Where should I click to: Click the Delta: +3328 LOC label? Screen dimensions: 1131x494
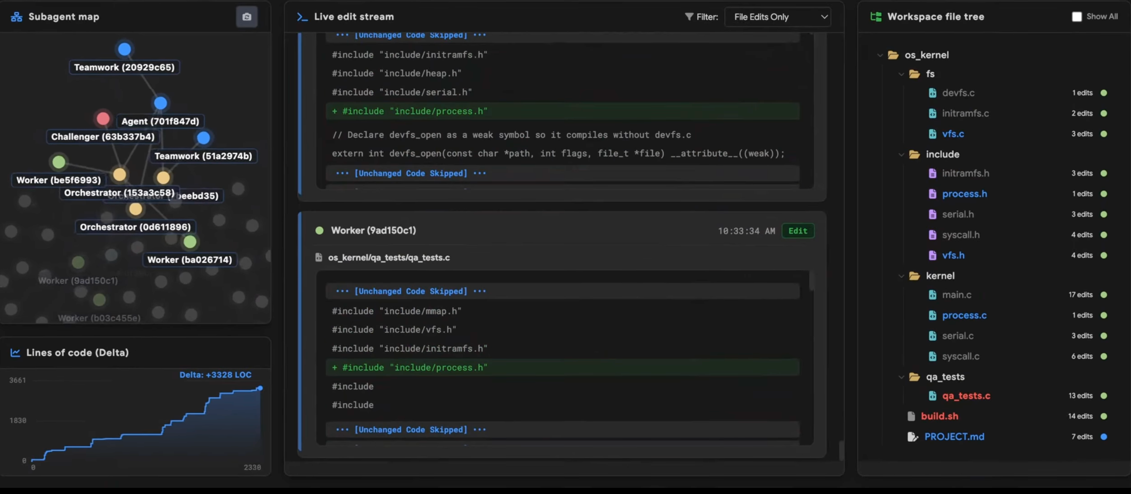tap(215, 375)
